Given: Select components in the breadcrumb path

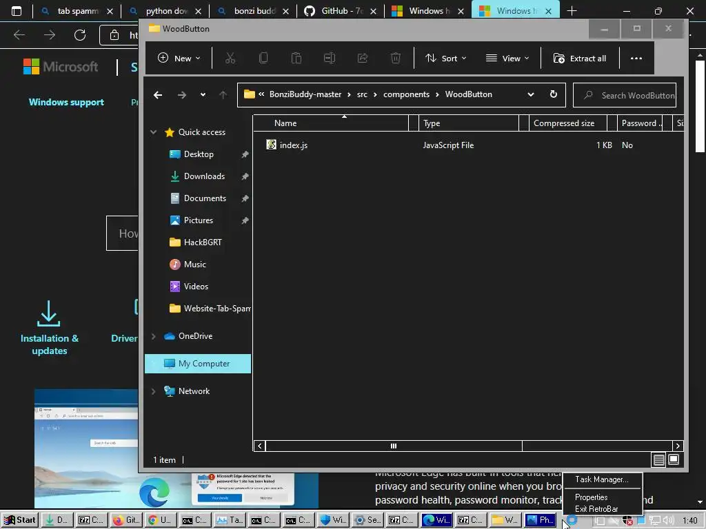Looking at the screenshot, I should pyautogui.click(x=406, y=94).
